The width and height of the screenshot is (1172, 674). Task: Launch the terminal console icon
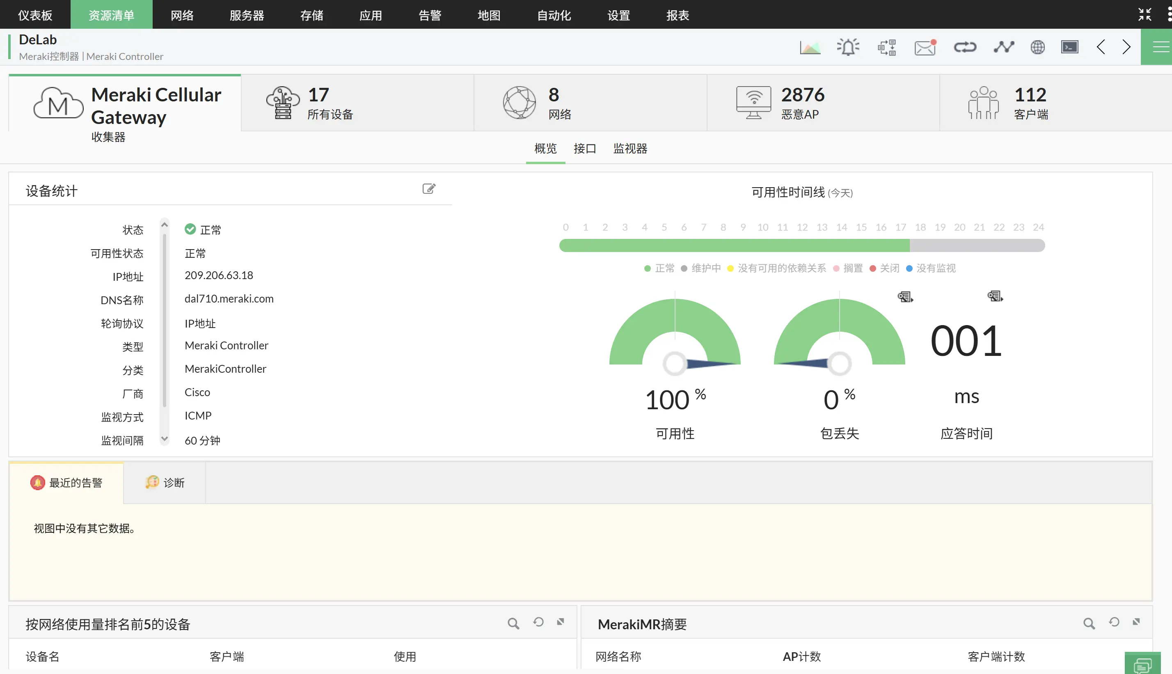pyautogui.click(x=1069, y=47)
